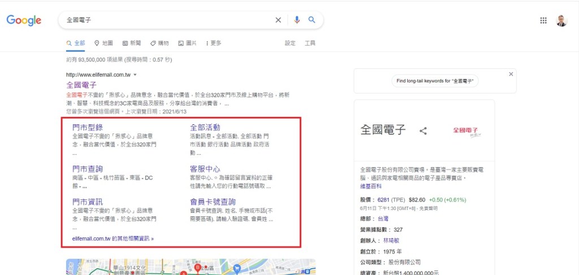Click the http://www.elifemall.com.tw URL text
579x275 pixels.
point(98,75)
